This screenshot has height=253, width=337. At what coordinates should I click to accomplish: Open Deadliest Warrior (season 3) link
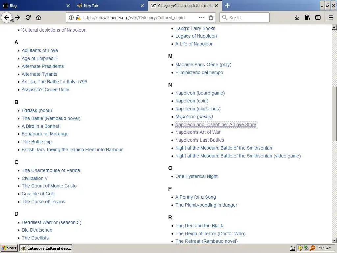[52, 222]
